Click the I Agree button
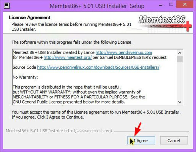Viewport: 196px width, 152px height. 141,140
